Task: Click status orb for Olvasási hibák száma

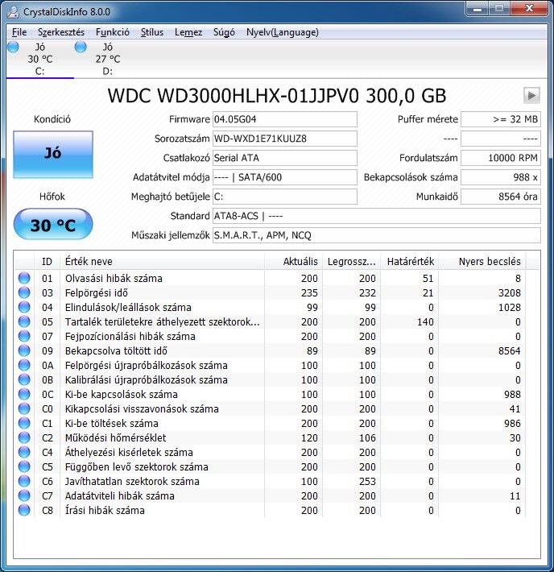Action: 24,278
